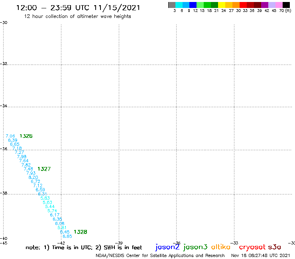Select the jason2 satellite label
This screenshot has height=259, width=295.
(x=167, y=247)
